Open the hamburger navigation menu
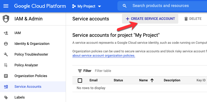This screenshot has height=102, width=207. [6, 6]
